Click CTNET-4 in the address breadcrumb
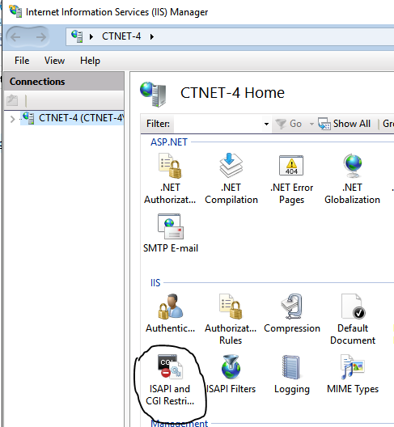The height and width of the screenshot is (427, 394). (x=121, y=36)
